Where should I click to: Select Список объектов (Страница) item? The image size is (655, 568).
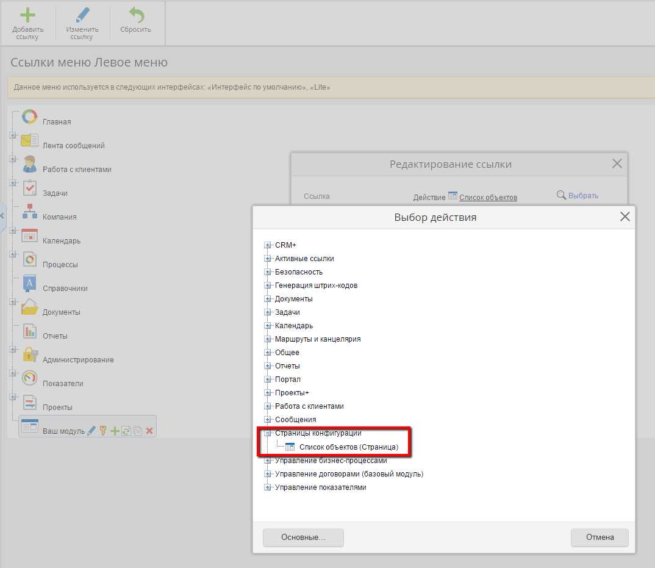tap(348, 447)
